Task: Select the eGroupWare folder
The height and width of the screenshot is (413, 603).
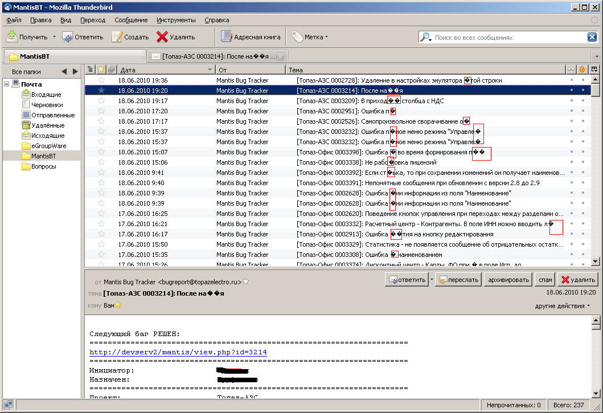Action: point(44,146)
